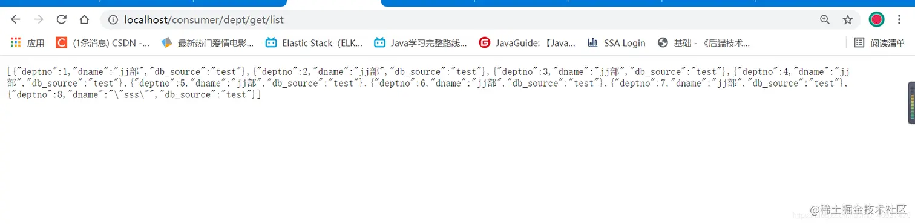Open the browser home page
915x224 pixels.
point(84,19)
